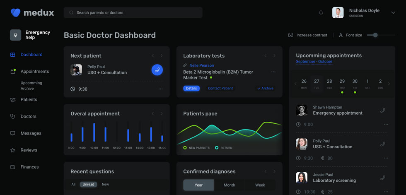Show previous Laboratory test

pos(266,55)
